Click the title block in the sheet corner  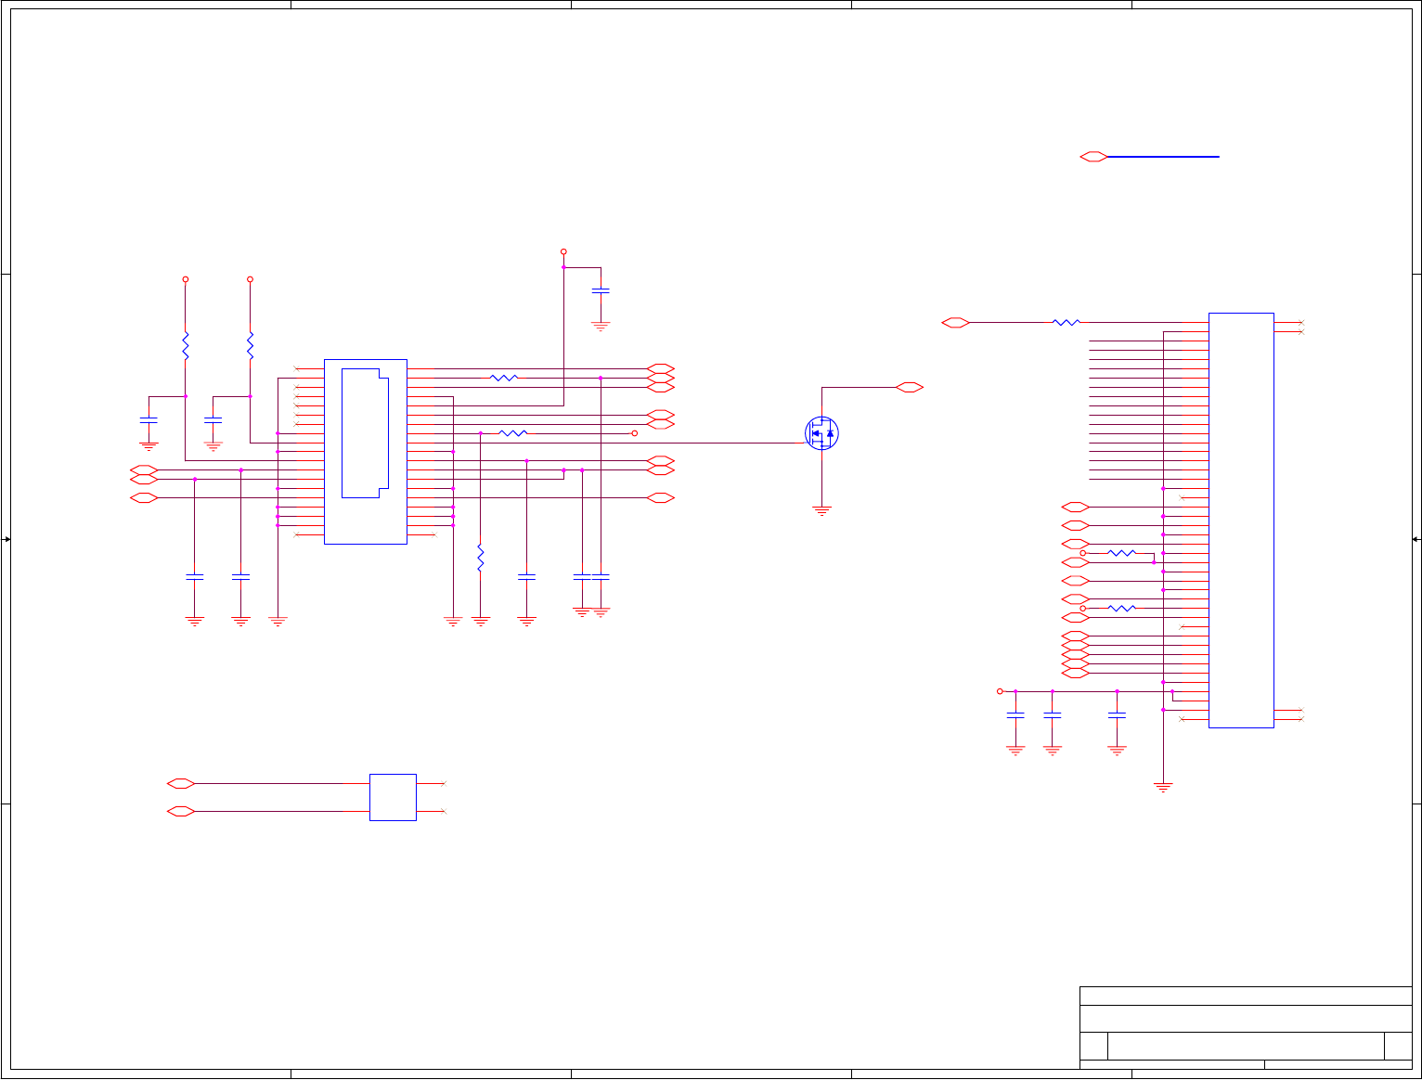pos(1246,1028)
